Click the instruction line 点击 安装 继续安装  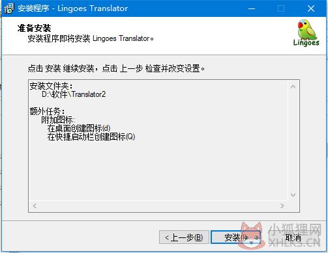[x=116, y=68]
